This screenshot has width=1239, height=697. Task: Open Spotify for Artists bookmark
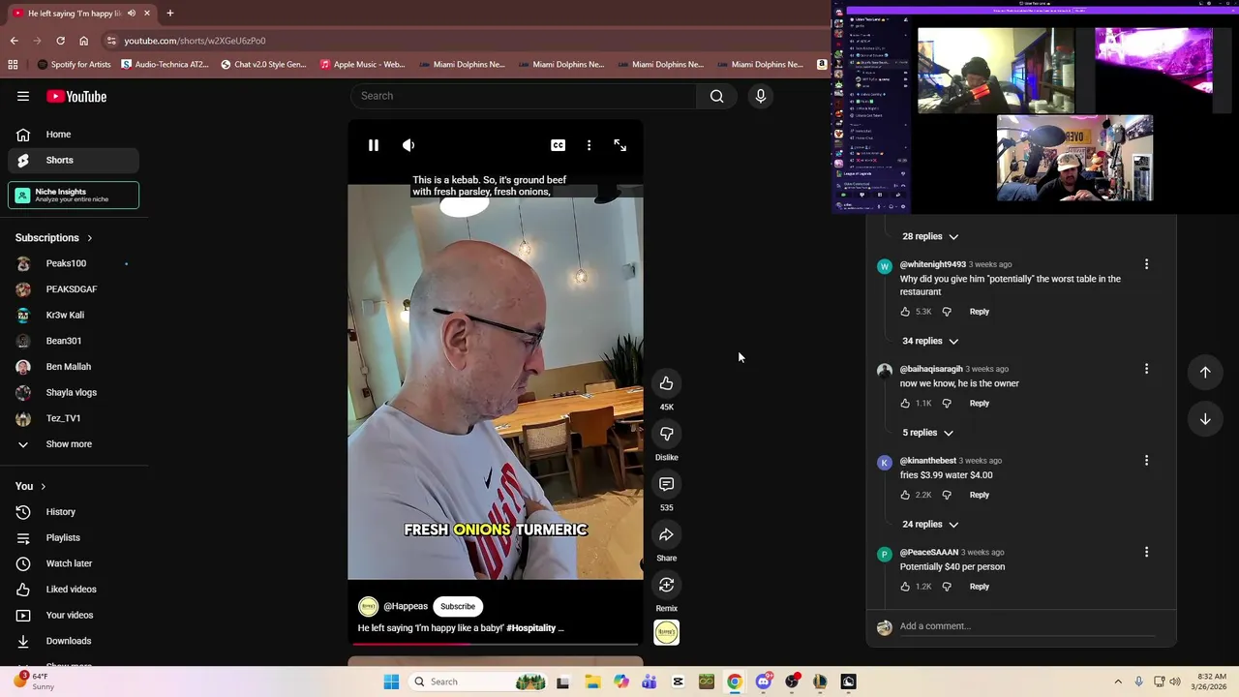click(x=74, y=65)
